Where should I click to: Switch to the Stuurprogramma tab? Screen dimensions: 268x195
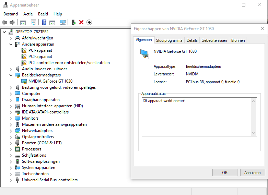click(169, 40)
